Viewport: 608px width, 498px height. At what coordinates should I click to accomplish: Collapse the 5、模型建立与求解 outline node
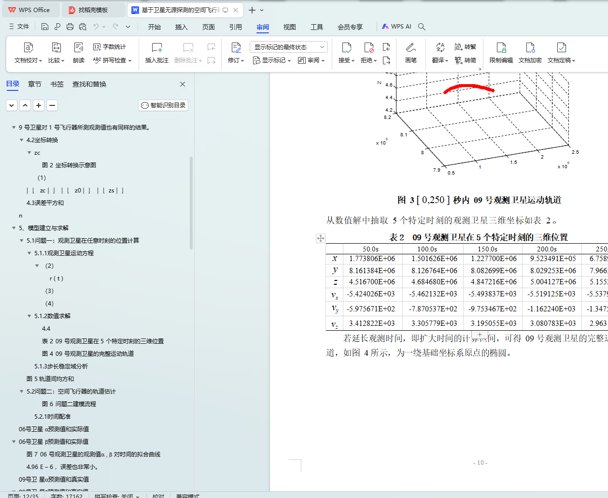[14, 228]
